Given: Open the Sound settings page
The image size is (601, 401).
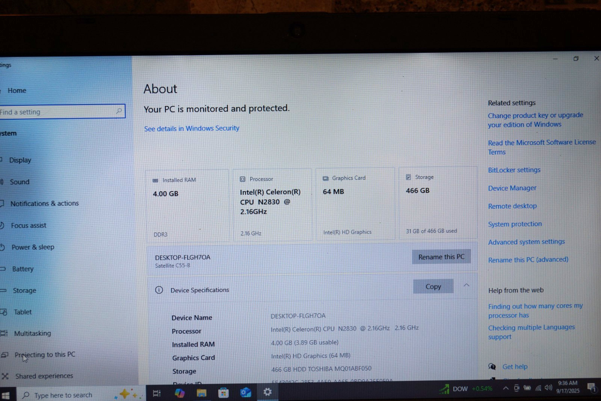Looking at the screenshot, I should pyautogui.click(x=19, y=182).
